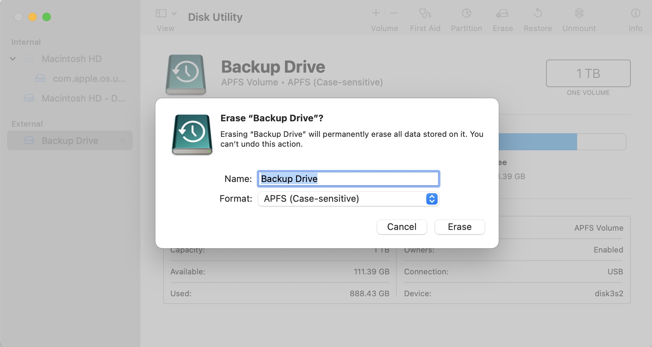The width and height of the screenshot is (652, 347).
Task: Click the yellow minimize traffic light
Action: pyautogui.click(x=32, y=17)
